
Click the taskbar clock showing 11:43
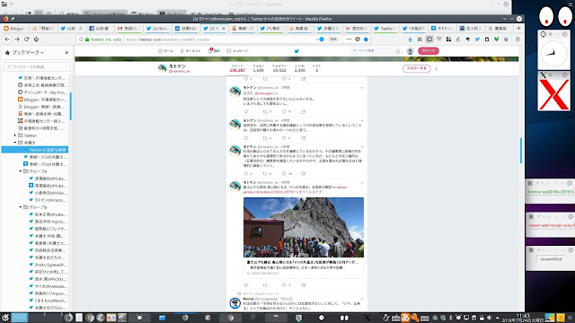click(x=523, y=318)
